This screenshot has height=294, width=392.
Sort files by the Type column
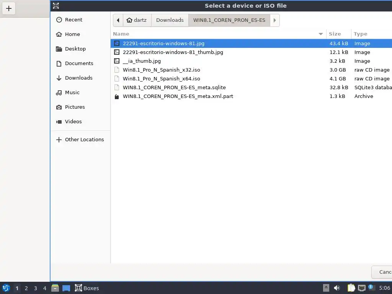click(x=371, y=34)
